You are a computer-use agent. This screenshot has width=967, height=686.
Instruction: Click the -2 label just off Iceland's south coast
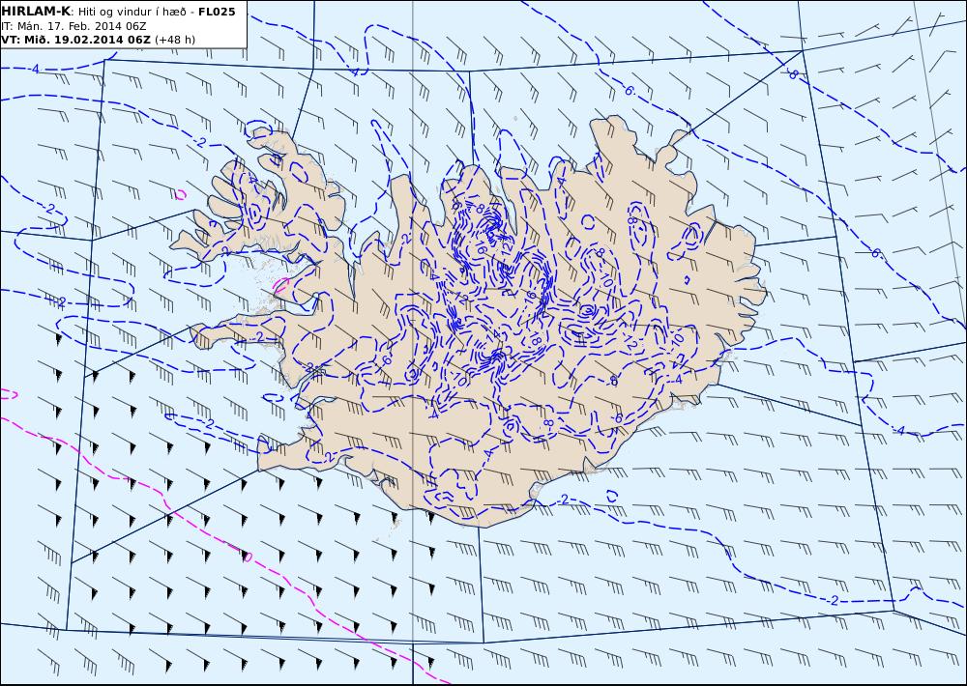[561, 500]
